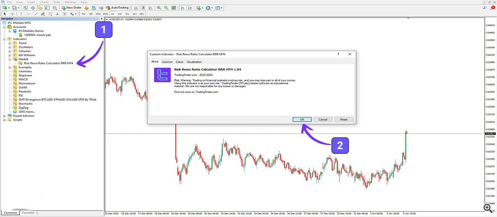This screenshot has width=497, height=217.
Task: Expand the Bill Williams folder
Action: tap(10, 55)
